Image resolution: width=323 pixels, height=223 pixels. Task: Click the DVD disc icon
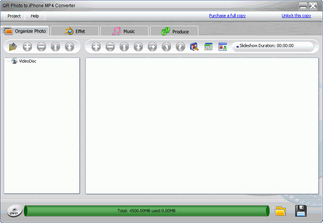click(x=14, y=210)
